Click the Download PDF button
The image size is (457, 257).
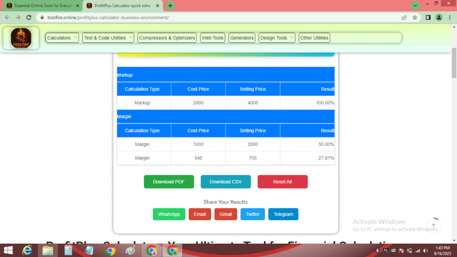coord(169,182)
